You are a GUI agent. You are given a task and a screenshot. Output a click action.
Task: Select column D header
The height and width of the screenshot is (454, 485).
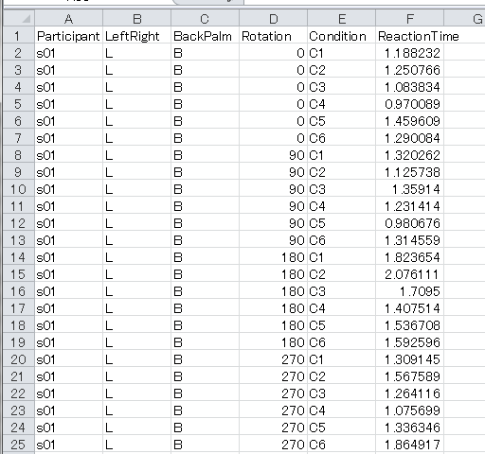(x=273, y=19)
